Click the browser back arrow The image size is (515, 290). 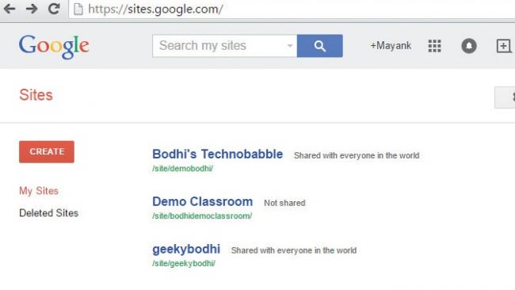(10, 9)
